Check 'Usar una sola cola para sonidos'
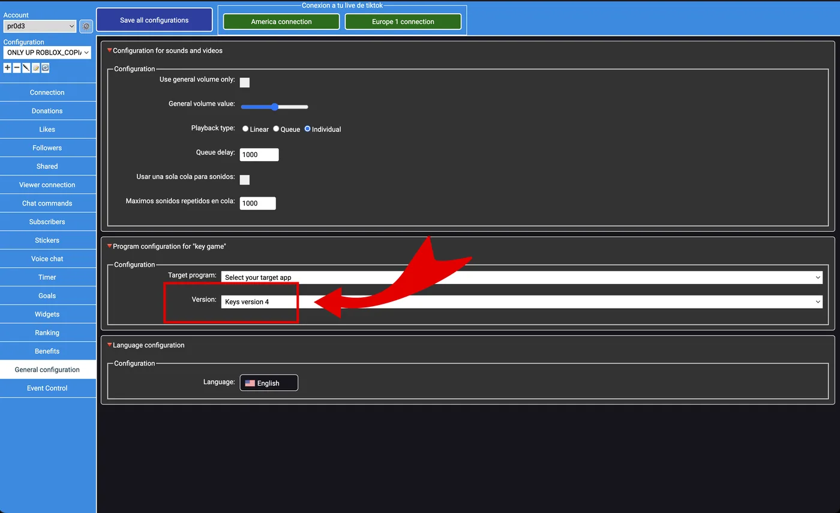This screenshot has height=513, width=840. pos(245,180)
